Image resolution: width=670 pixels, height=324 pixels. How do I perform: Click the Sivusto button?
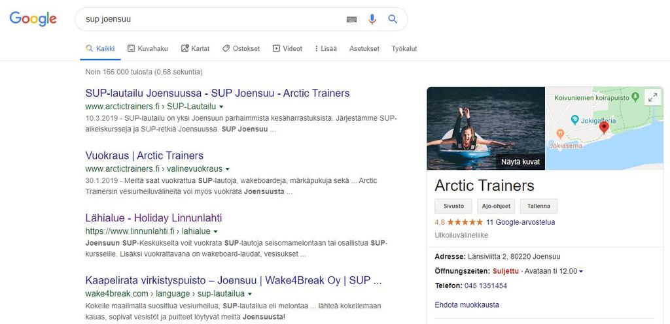coord(453,206)
